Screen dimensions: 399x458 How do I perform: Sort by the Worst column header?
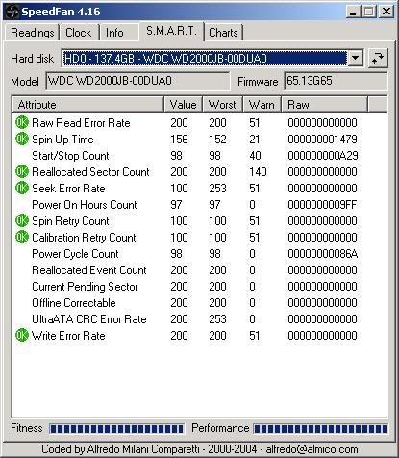click(222, 105)
